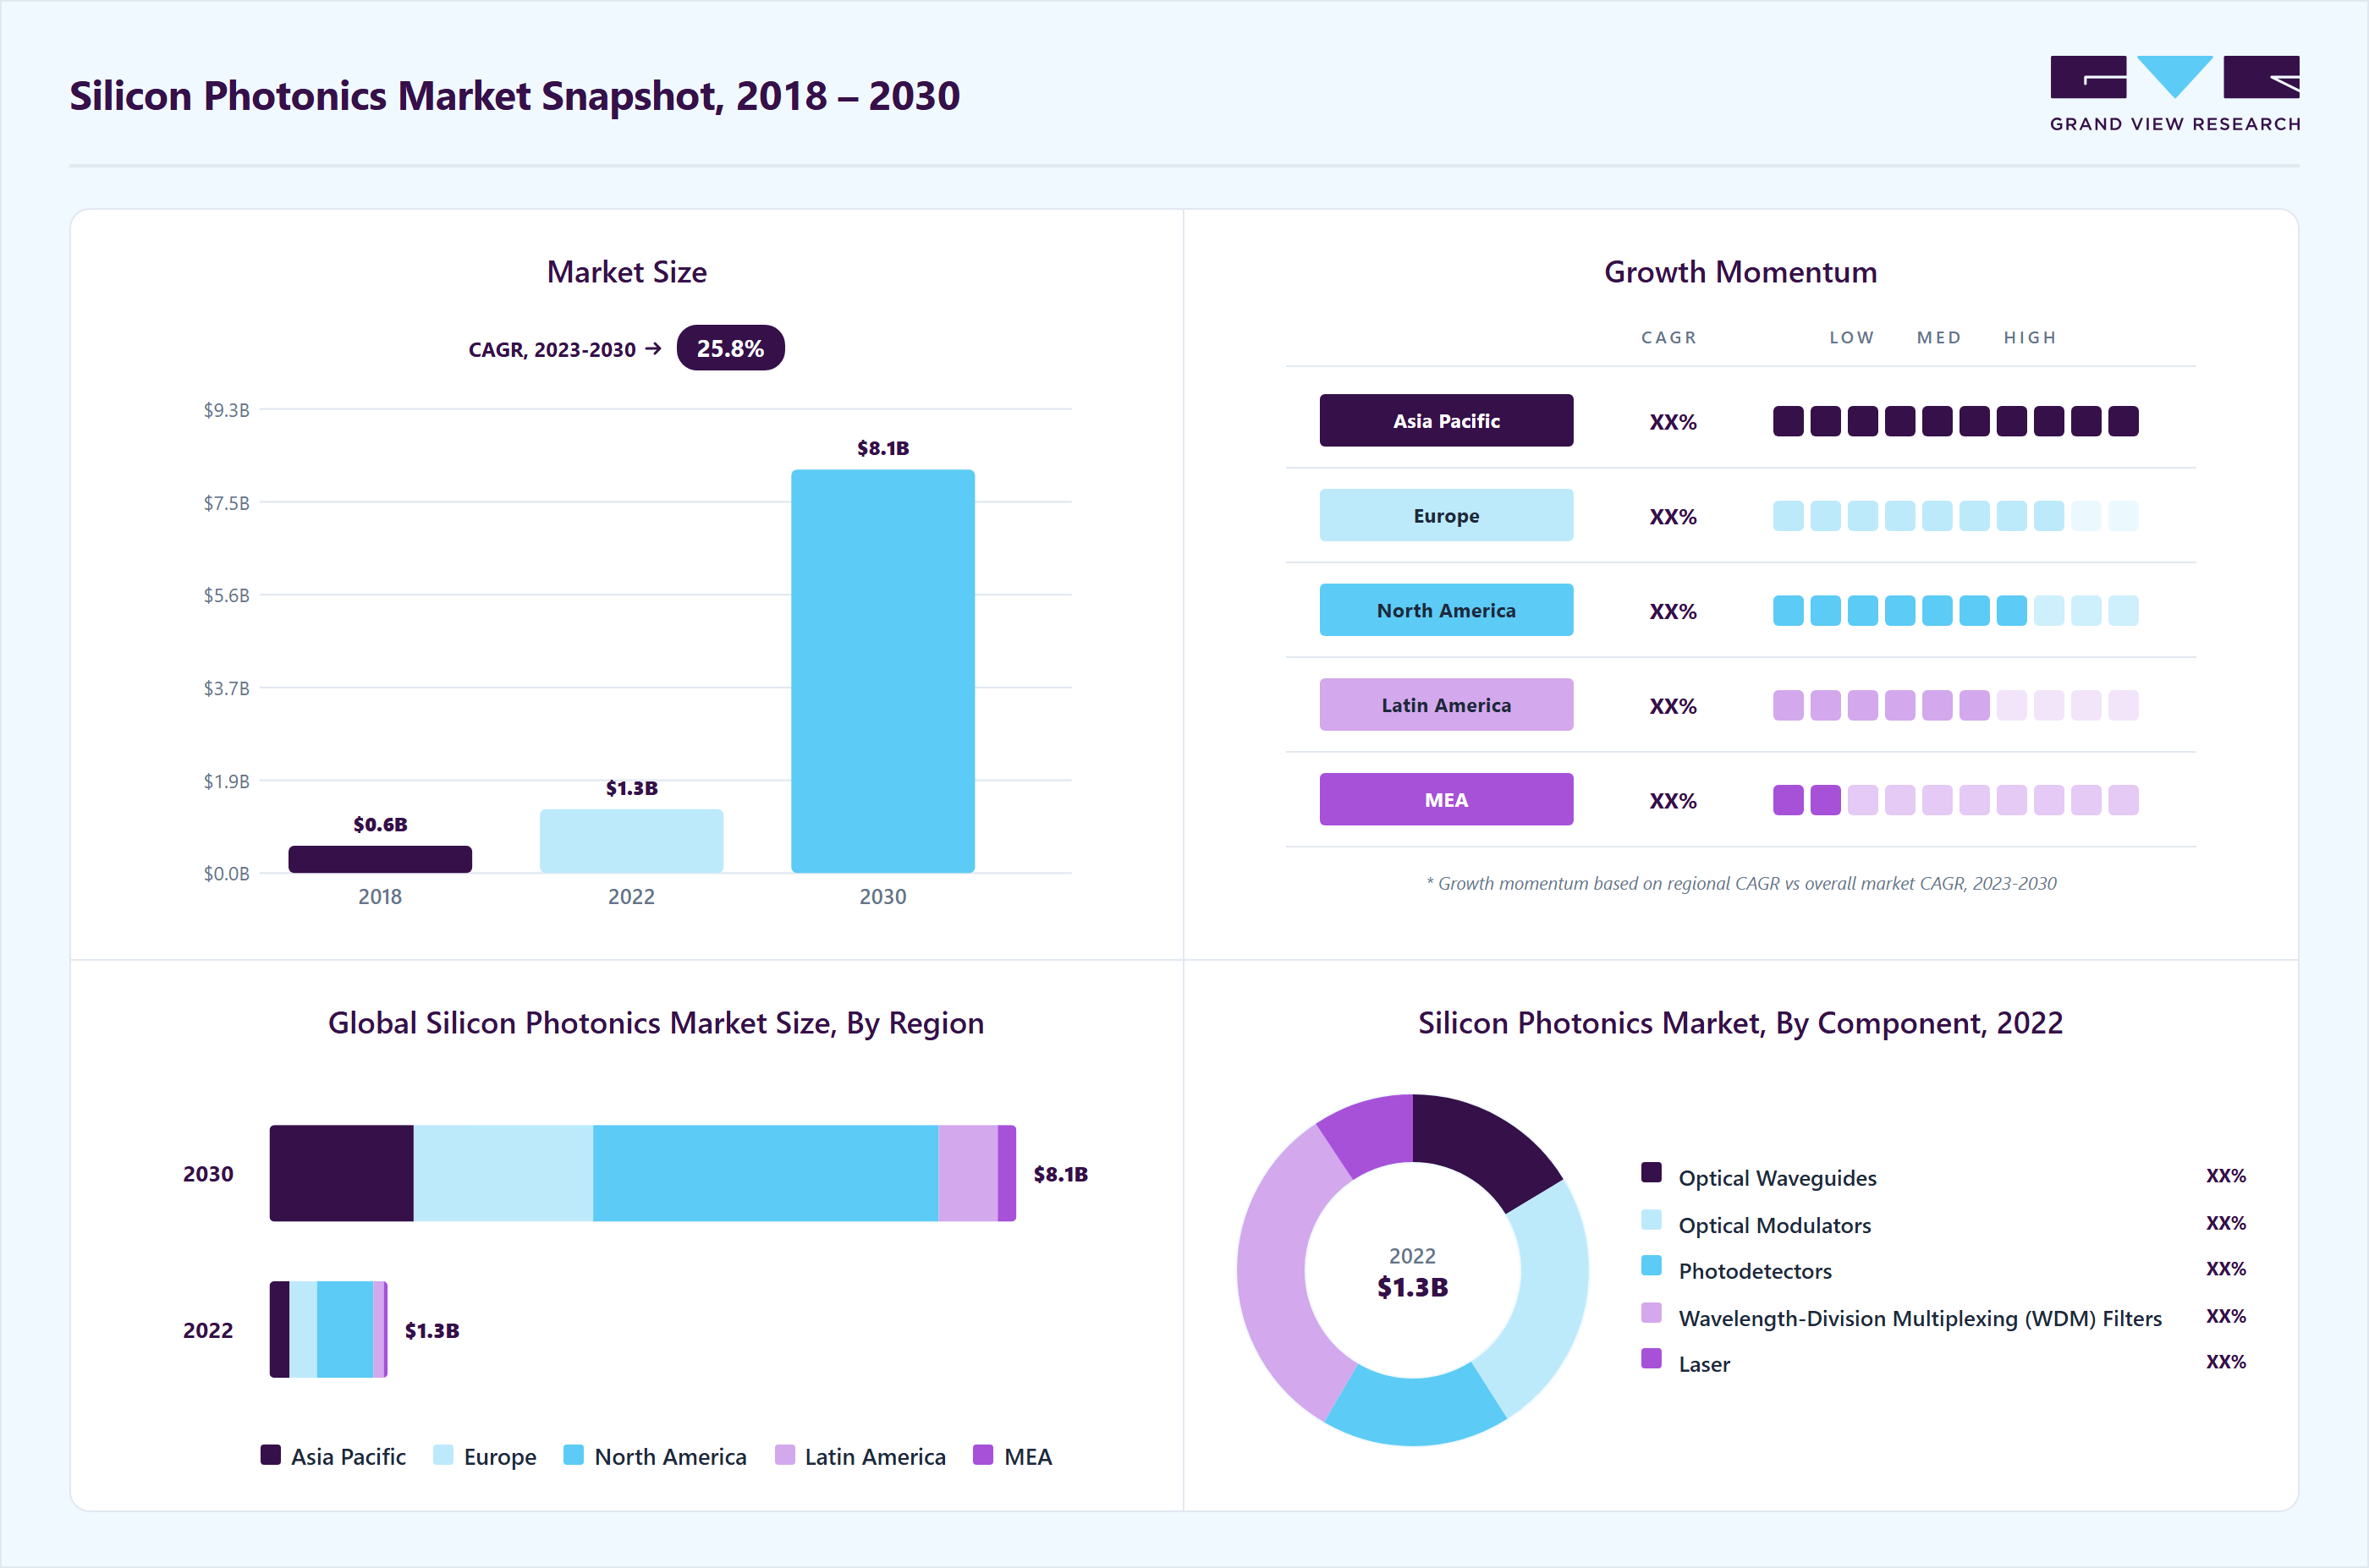
Task: Click the Grand View Research logo
Action: (x=2174, y=94)
